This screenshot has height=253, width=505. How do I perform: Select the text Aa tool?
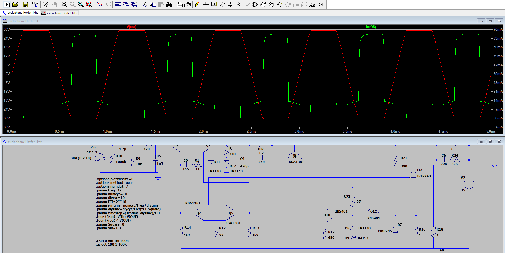312,4
